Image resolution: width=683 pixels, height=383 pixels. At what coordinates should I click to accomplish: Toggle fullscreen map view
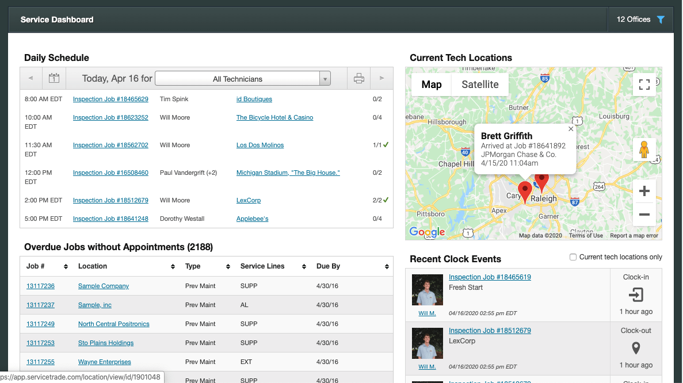tap(644, 85)
